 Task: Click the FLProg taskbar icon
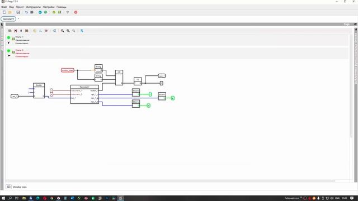point(121,198)
